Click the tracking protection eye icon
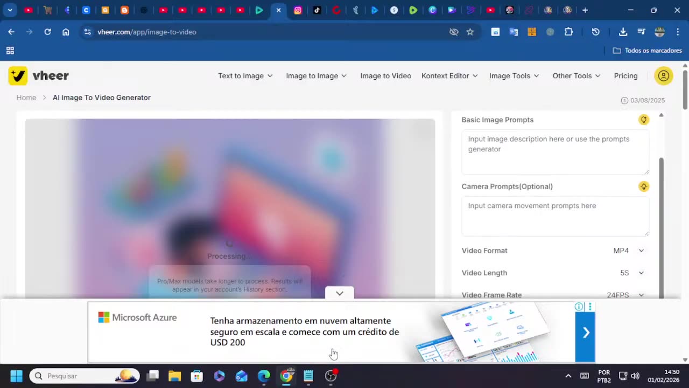 [454, 32]
